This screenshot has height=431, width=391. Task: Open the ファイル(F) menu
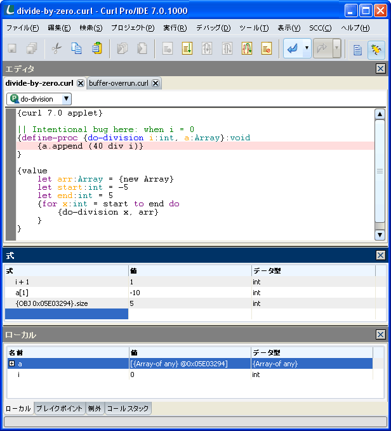[x=22, y=28]
